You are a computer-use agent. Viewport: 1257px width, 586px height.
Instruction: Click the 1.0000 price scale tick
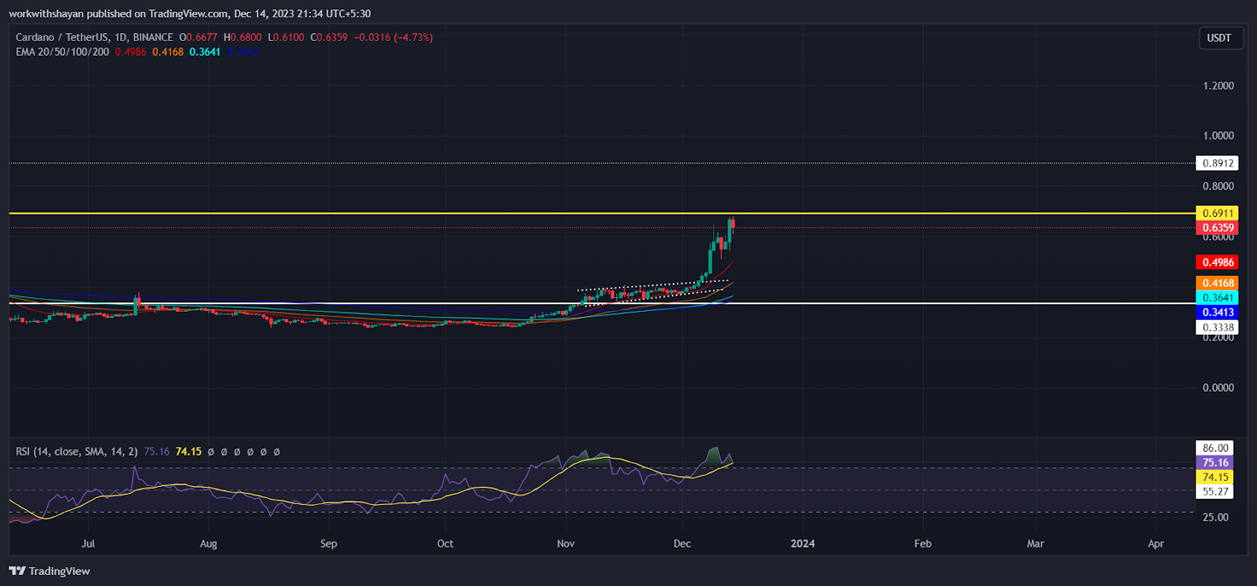[x=1219, y=136]
